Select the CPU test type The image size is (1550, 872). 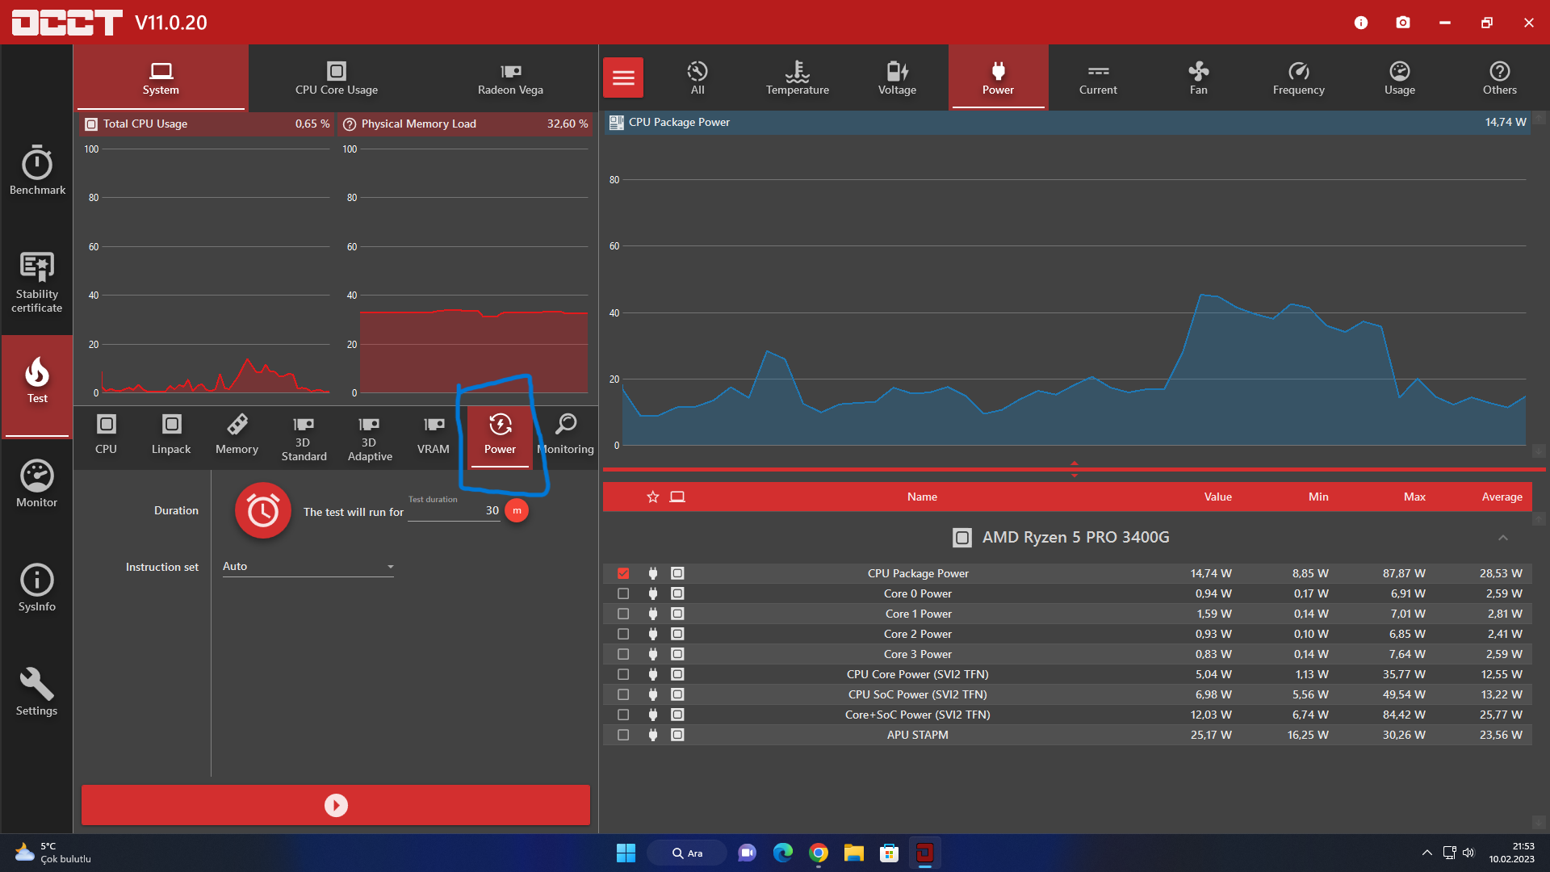(x=106, y=436)
